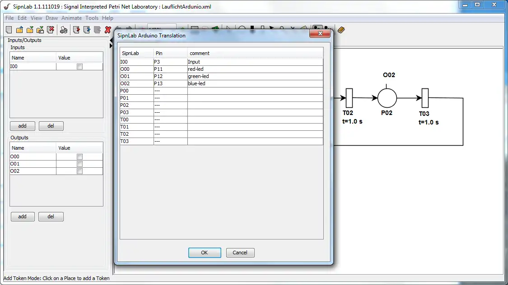
Task: Click add under the Outputs list
Action: pos(23,216)
